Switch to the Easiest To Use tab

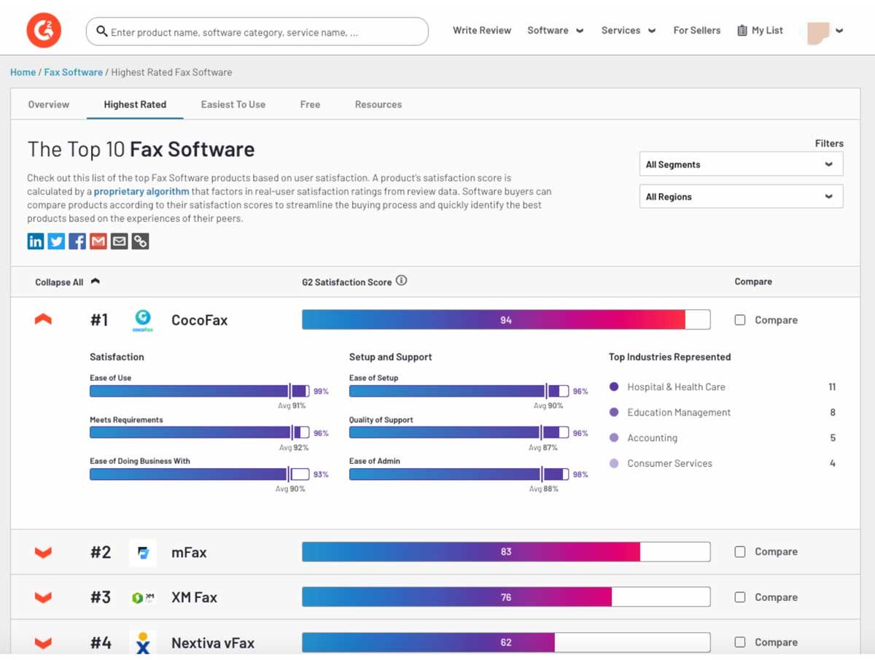[233, 104]
